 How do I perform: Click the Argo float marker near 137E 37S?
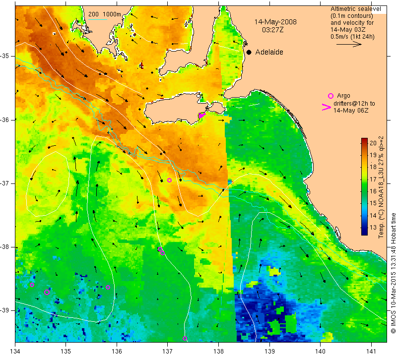tap(170, 180)
